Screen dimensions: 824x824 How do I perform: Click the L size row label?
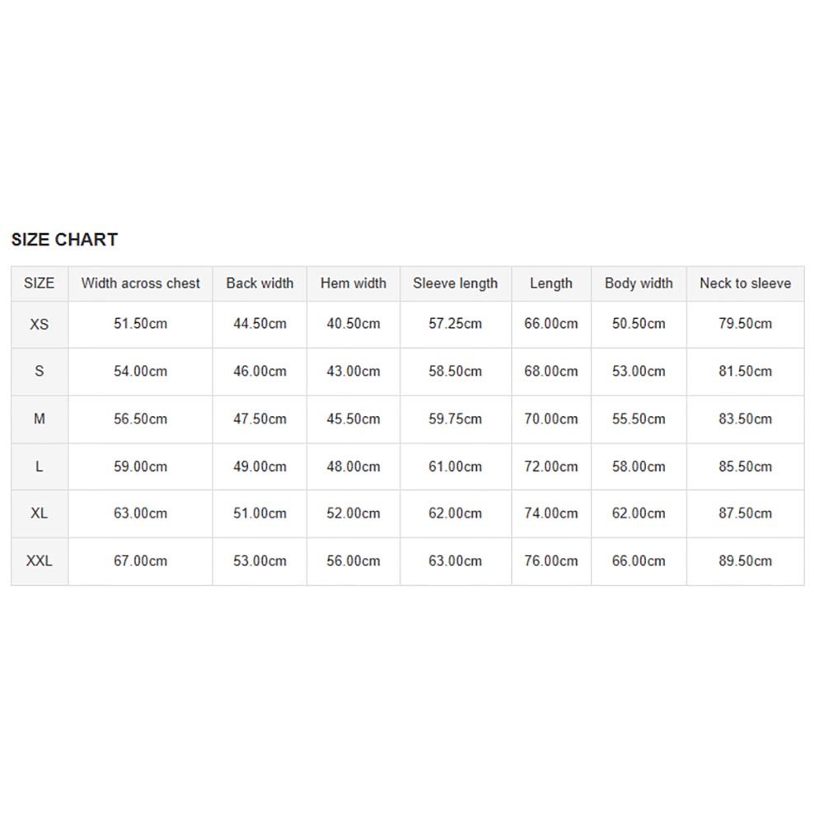[x=39, y=466]
